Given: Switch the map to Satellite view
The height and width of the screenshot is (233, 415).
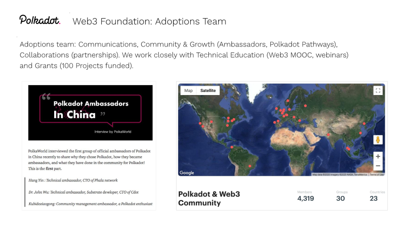Looking at the screenshot, I should [208, 90].
